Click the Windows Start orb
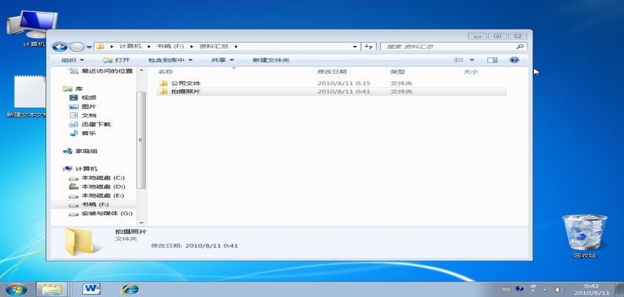624x297 pixels. [x=16, y=288]
